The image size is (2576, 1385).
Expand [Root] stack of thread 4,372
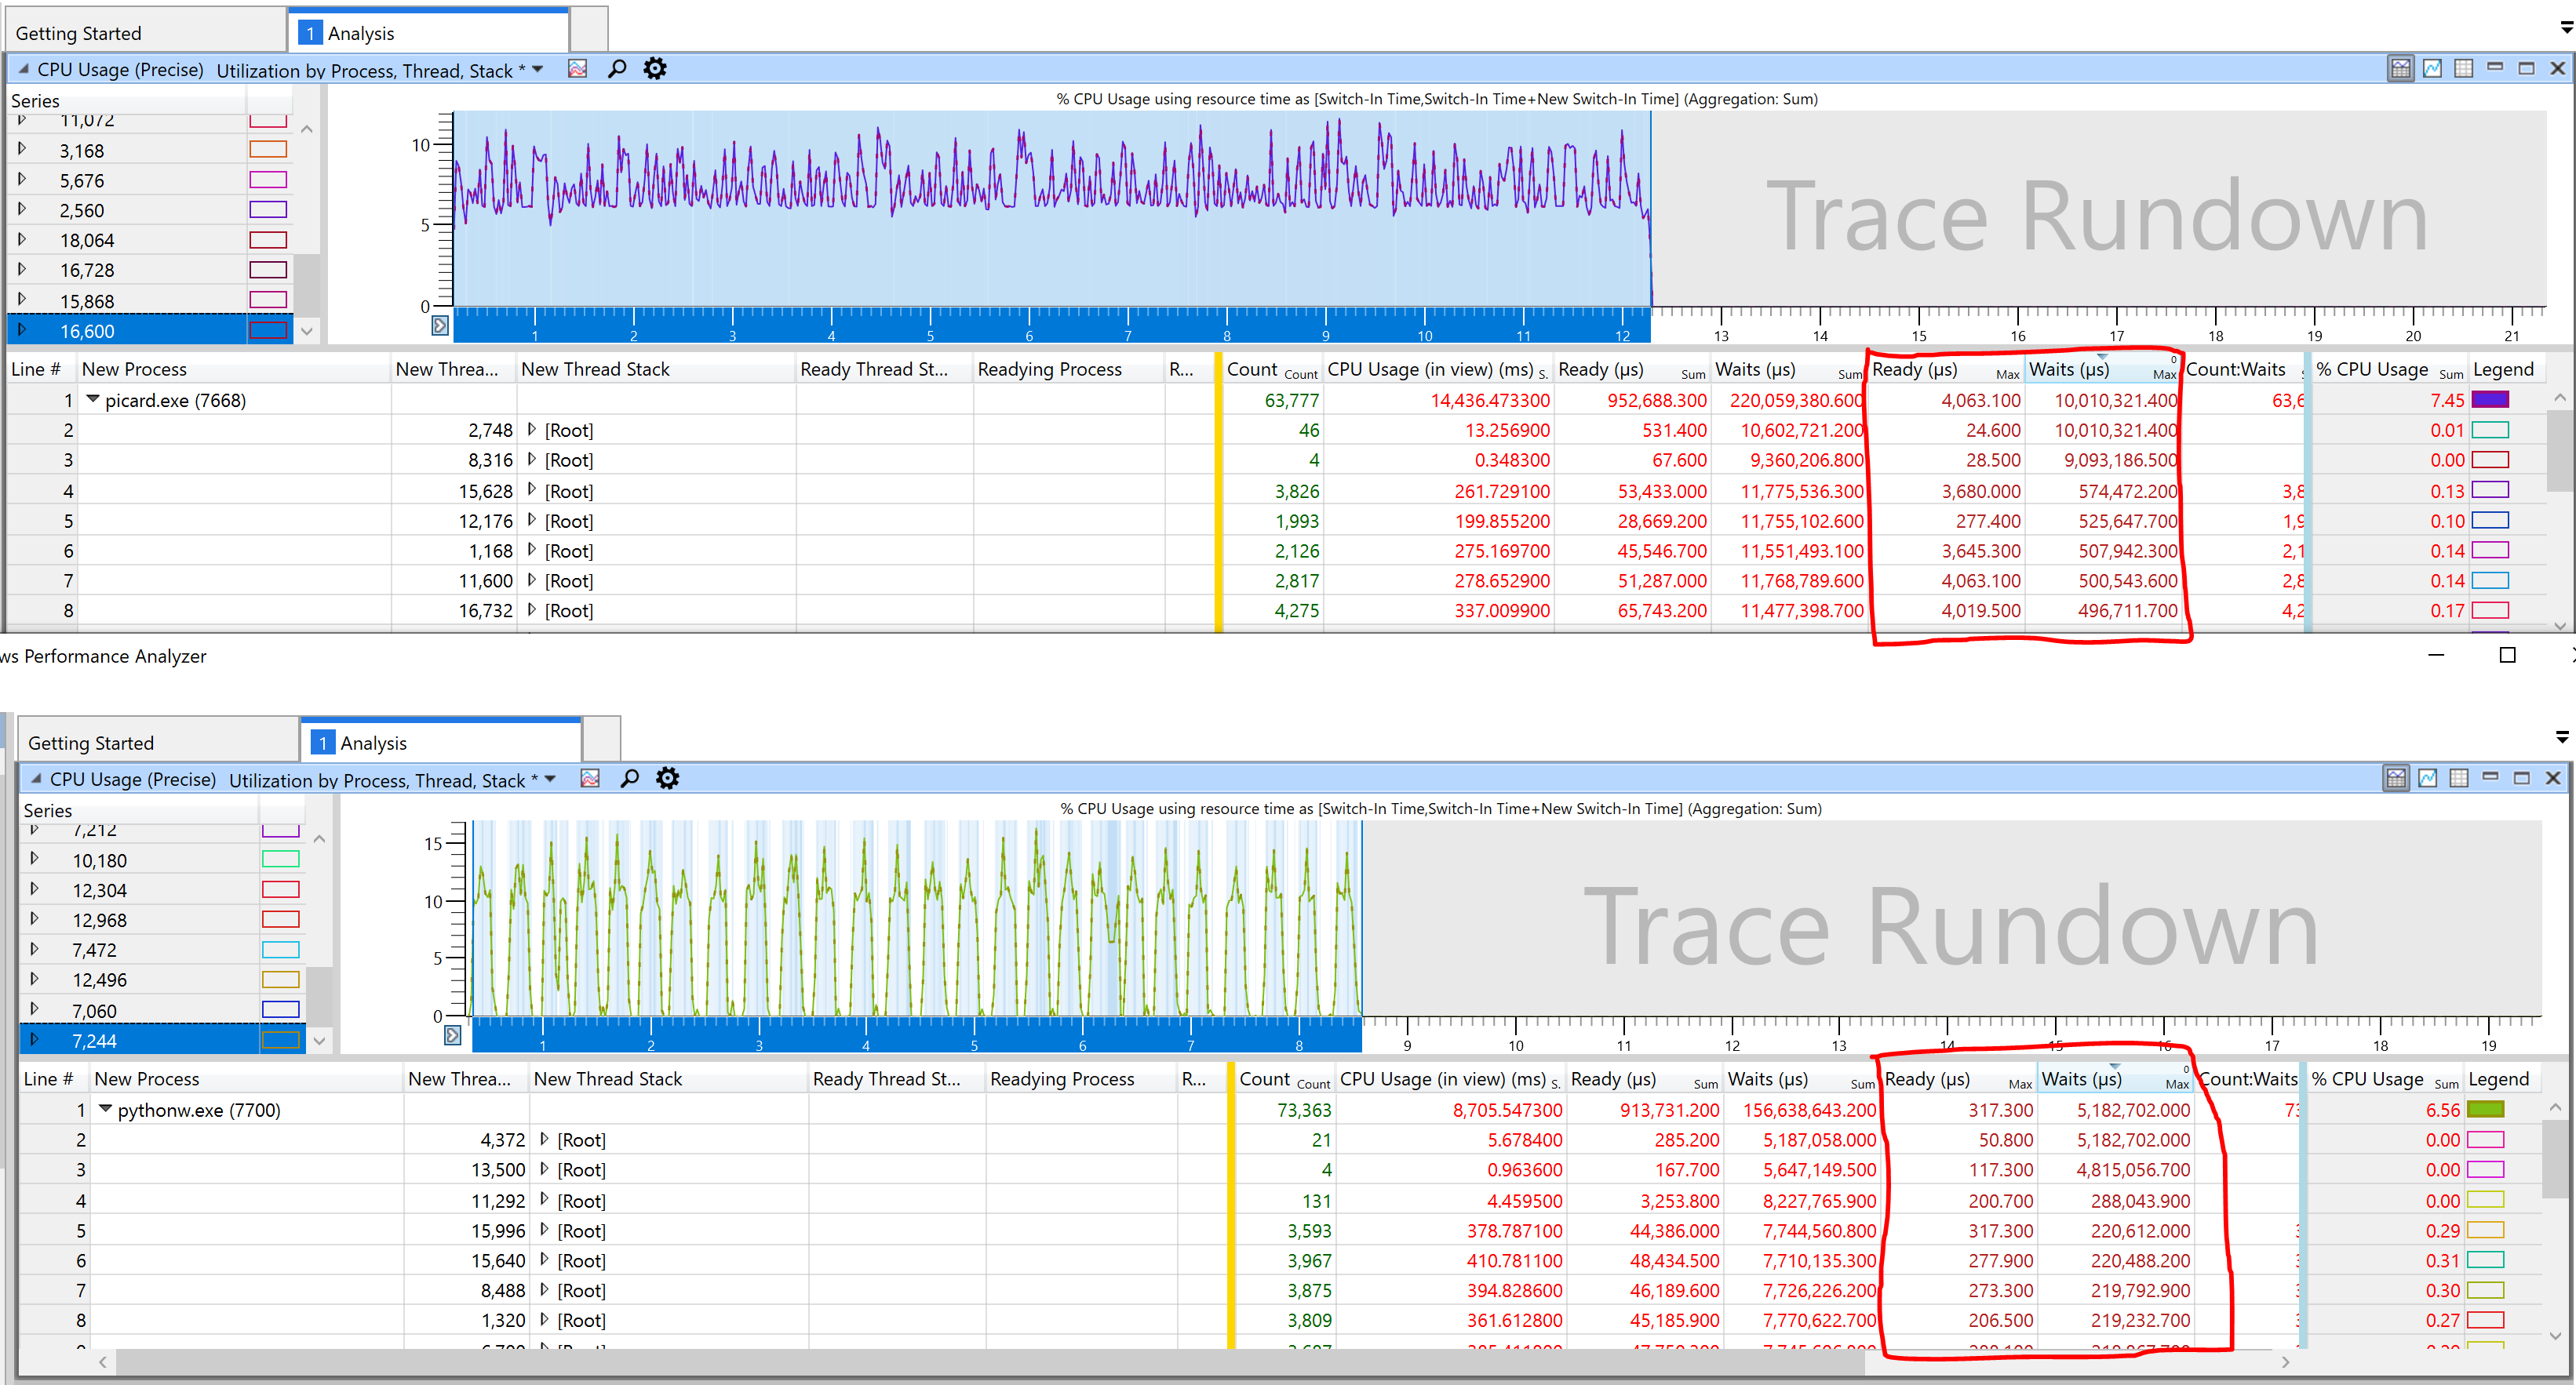pyautogui.click(x=545, y=1140)
